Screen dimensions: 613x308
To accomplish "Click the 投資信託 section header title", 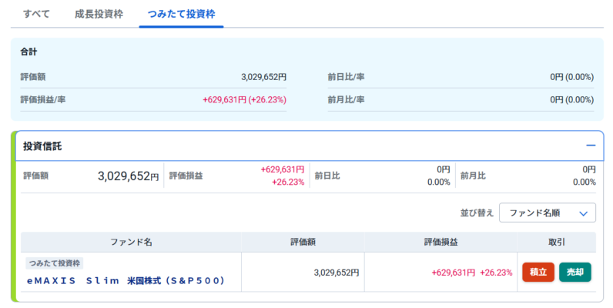I will [42, 146].
